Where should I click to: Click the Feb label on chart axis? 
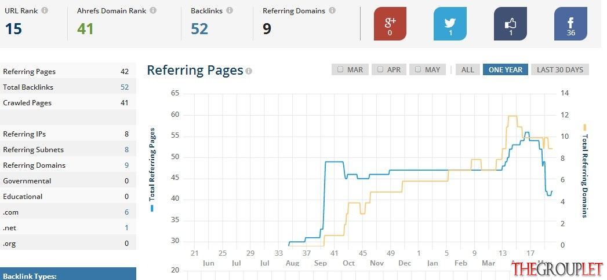[x=461, y=263]
